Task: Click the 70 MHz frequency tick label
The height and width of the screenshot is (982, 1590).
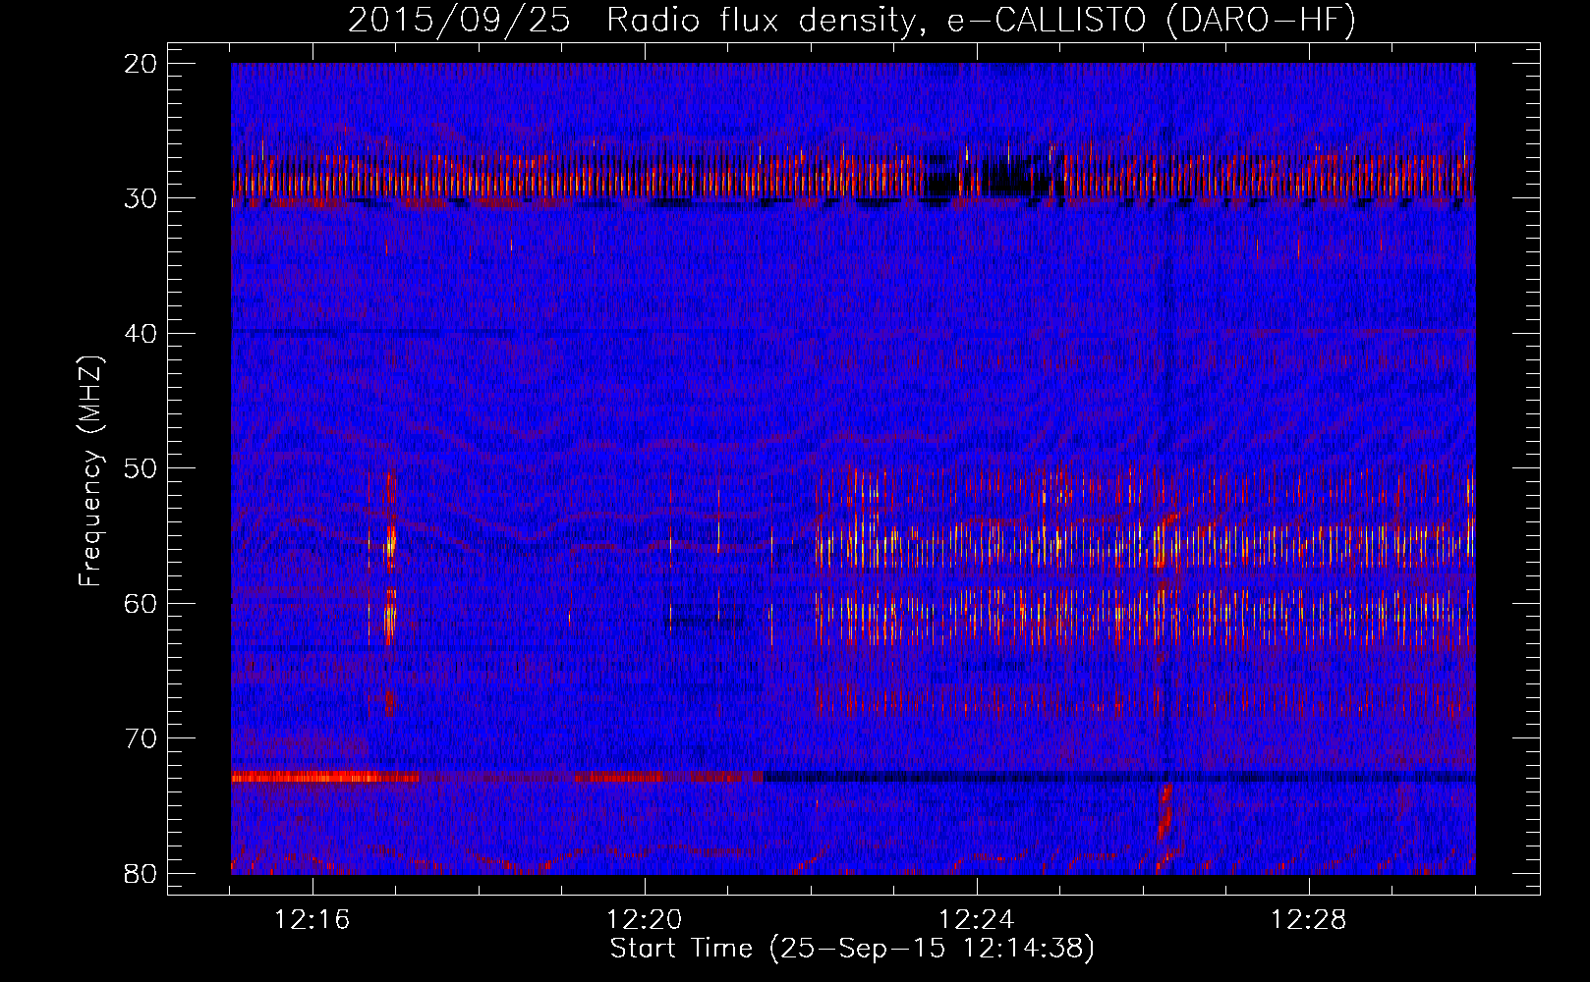Action: click(142, 738)
